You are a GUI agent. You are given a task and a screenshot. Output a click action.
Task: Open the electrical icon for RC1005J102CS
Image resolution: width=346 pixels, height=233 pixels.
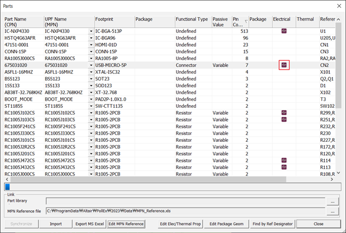(x=284, y=112)
